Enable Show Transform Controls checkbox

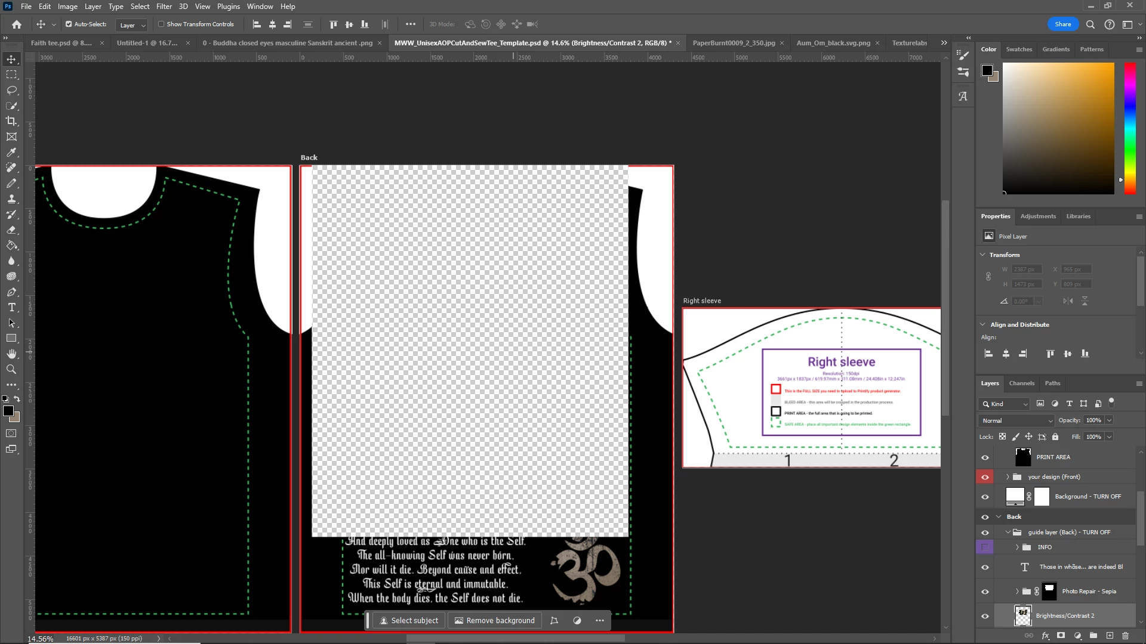pyautogui.click(x=161, y=24)
